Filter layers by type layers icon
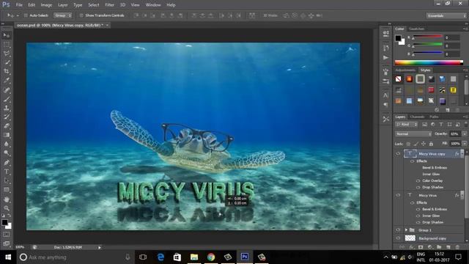Viewport: 469px width, 264px height. [441, 125]
